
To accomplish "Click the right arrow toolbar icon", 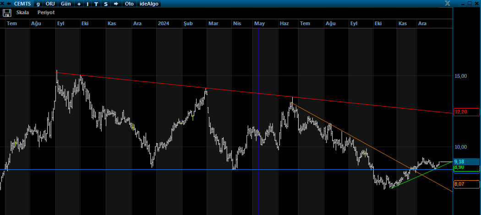I will pyautogui.click(x=116, y=4).
